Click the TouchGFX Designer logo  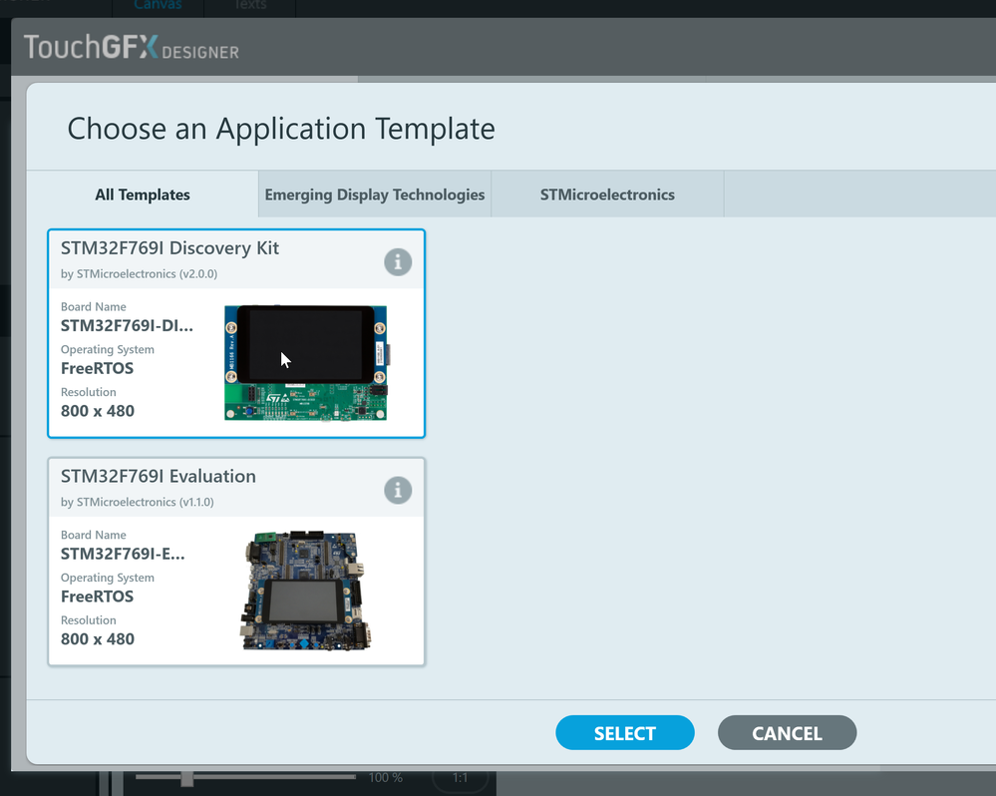tap(132, 48)
